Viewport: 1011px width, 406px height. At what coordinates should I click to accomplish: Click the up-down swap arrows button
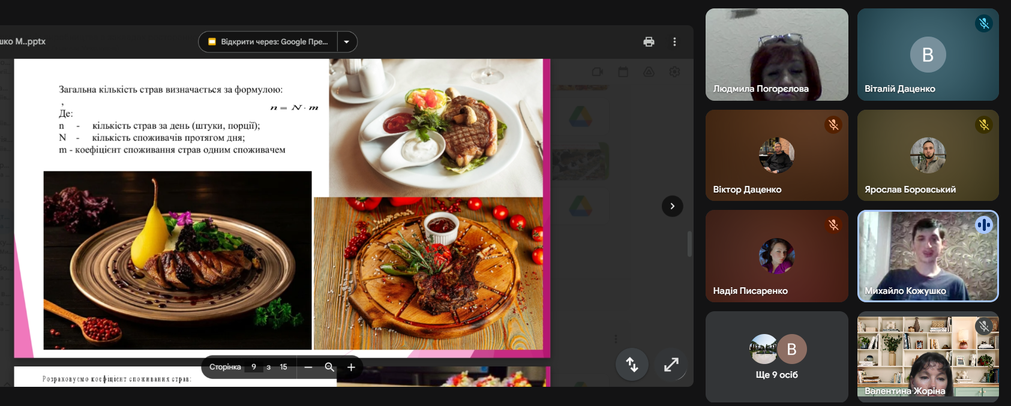[x=632, y=365]
